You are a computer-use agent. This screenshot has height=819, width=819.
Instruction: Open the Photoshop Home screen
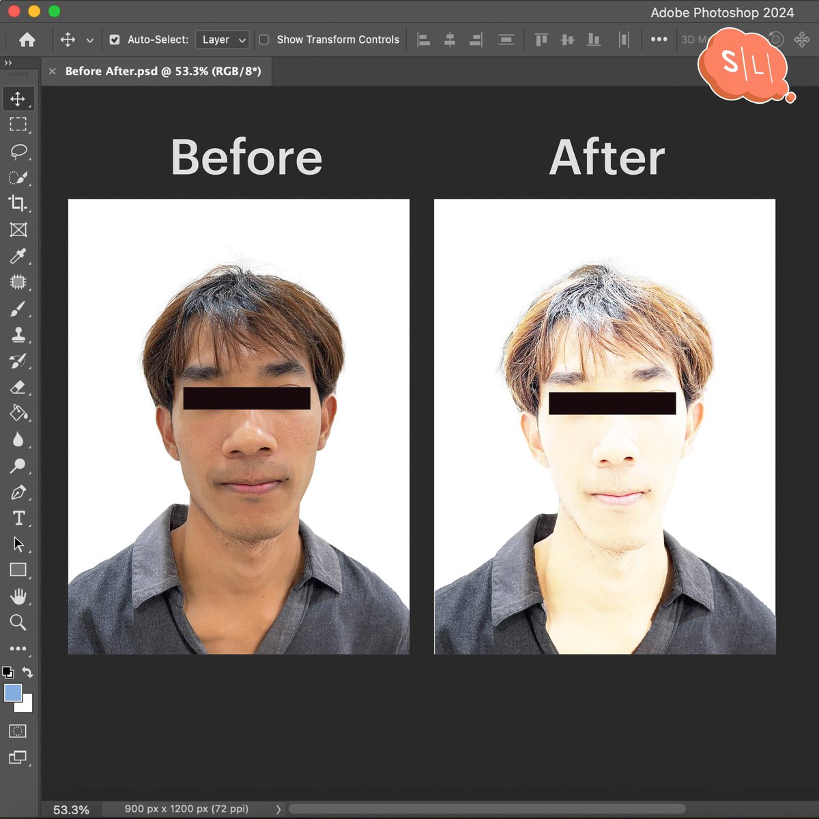(x=26, y=40)
